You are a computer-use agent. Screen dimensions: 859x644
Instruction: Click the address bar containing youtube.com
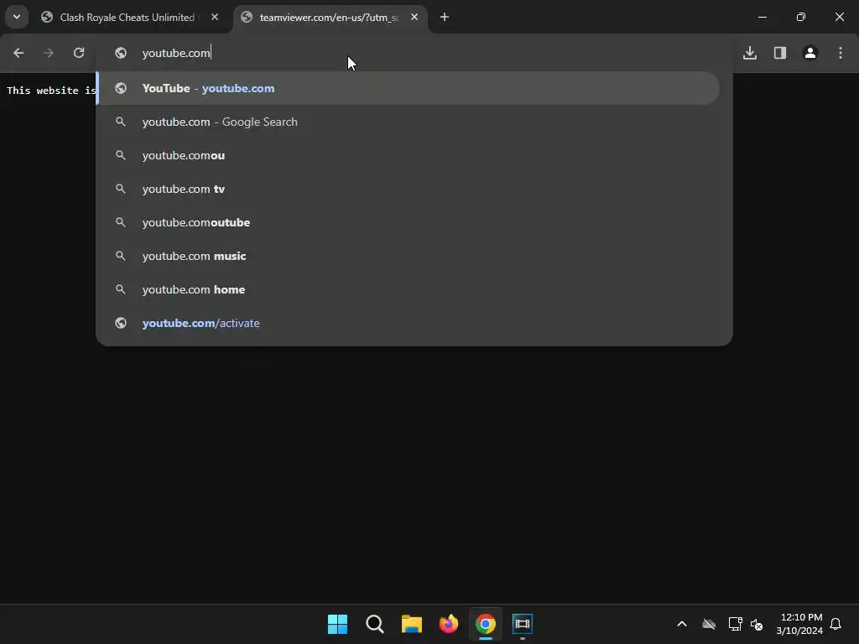[416, 53]
